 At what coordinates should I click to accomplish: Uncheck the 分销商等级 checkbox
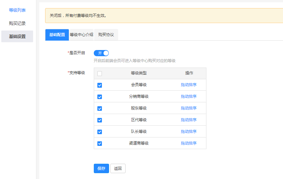coord(100,97)
